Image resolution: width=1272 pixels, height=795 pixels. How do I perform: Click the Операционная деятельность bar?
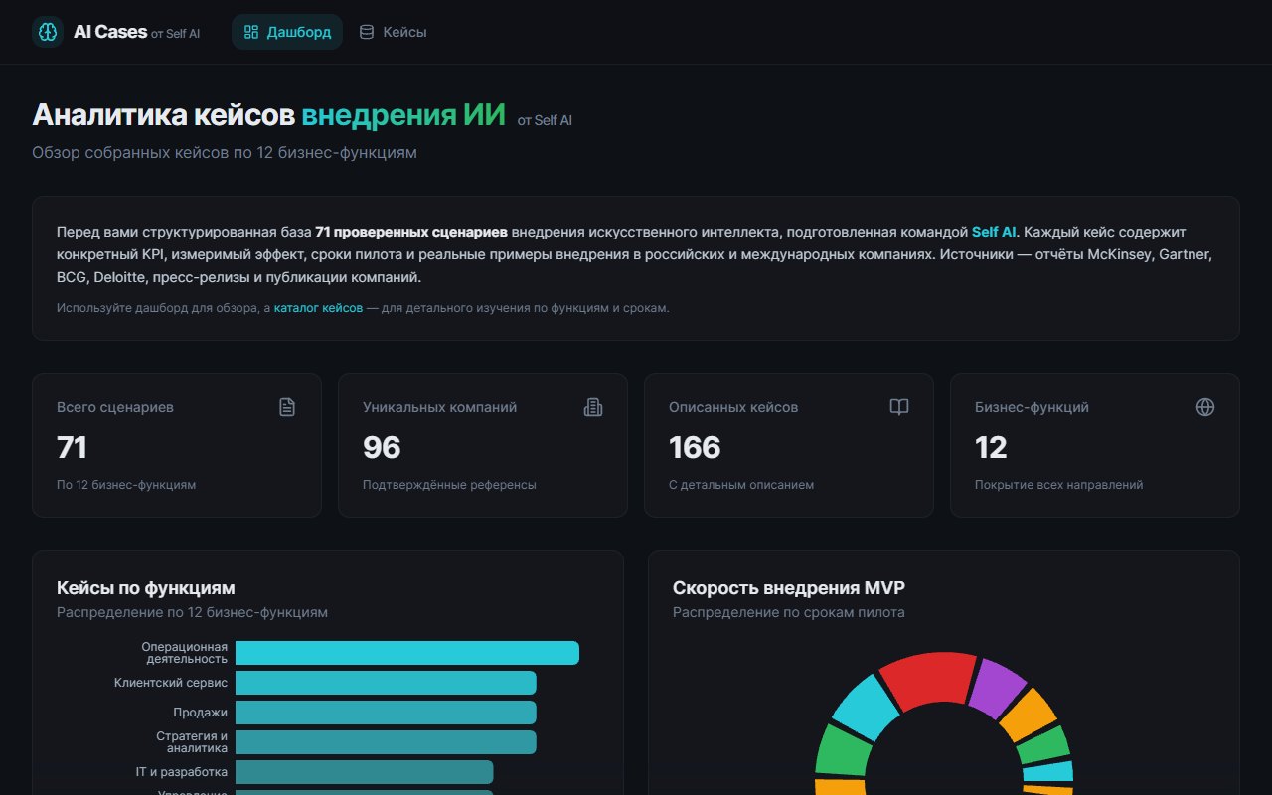[x=407, y=653]
